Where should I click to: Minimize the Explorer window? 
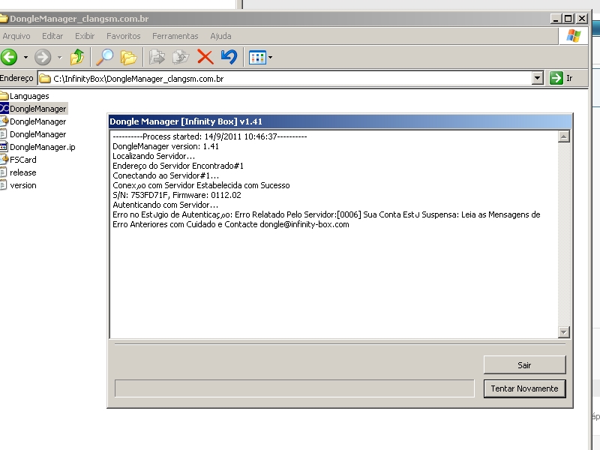click(556, 18)
